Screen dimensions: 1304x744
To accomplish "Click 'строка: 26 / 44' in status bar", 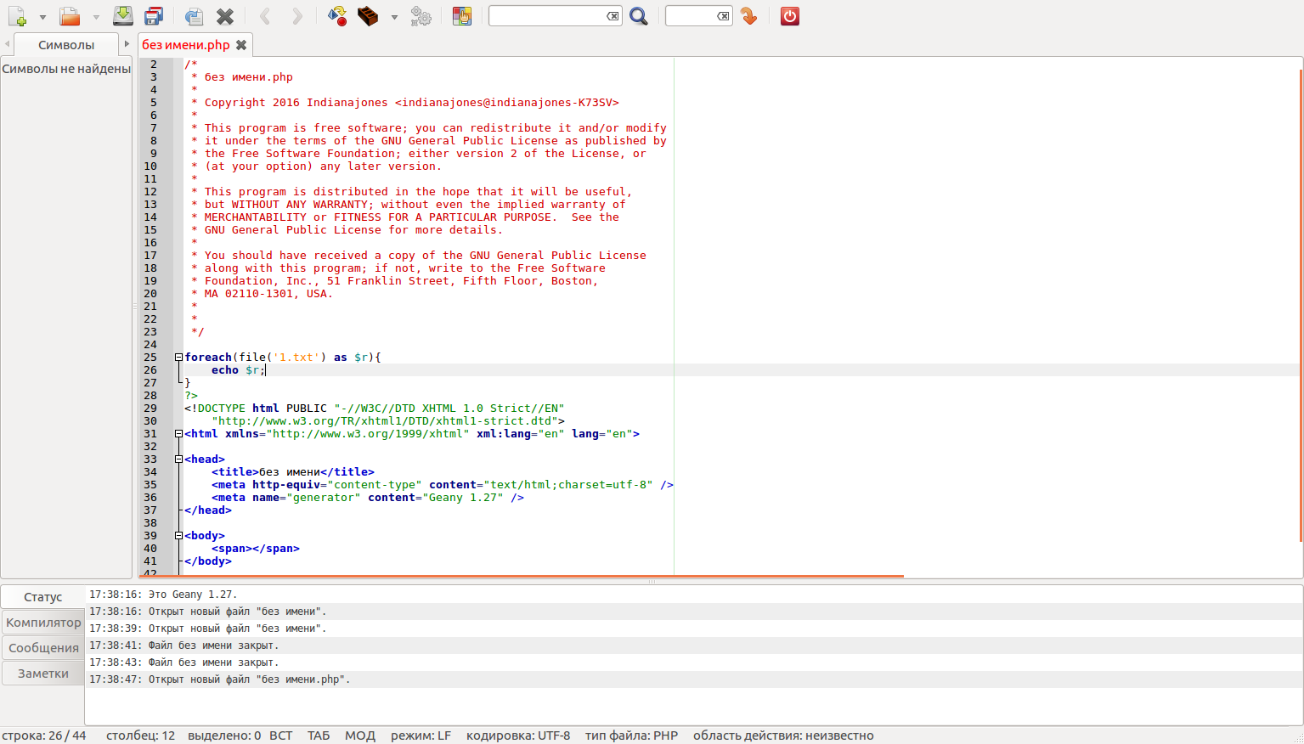I will point(44,736).
